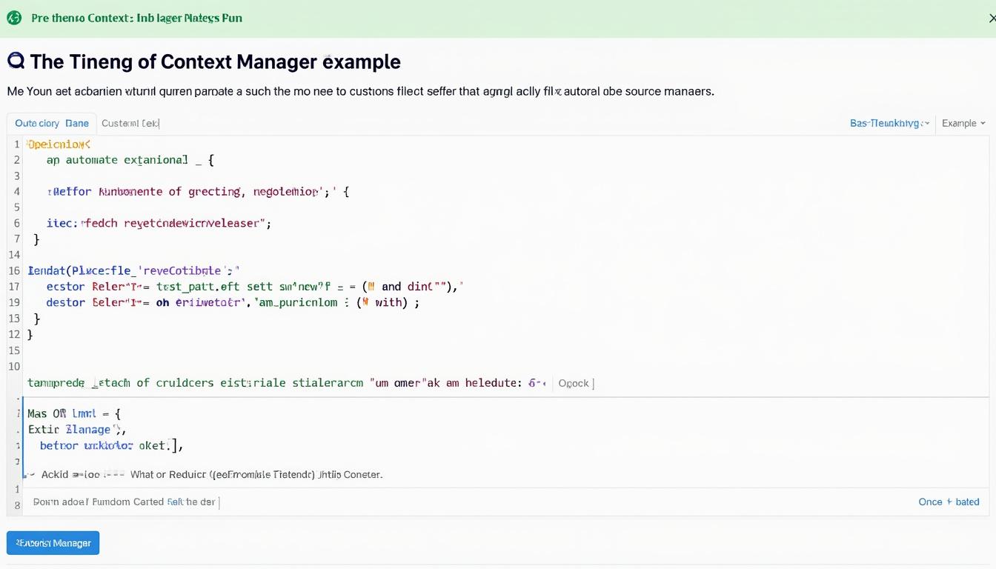The image size is (996, 569).
Task: Click the code line starting with "Mas Of Lmrl"
Action: 74,413
